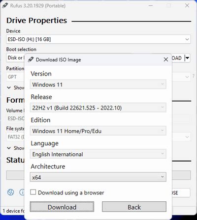Open the about info icon in Rufus

(22, 192)
